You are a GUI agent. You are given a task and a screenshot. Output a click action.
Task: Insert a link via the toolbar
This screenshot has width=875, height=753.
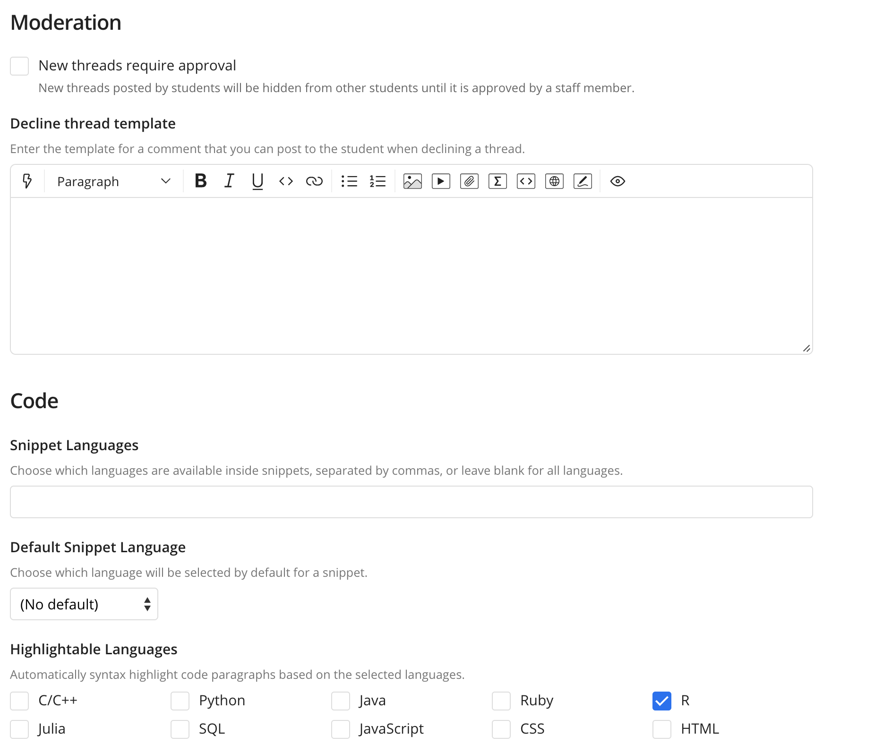pos(314,181)
